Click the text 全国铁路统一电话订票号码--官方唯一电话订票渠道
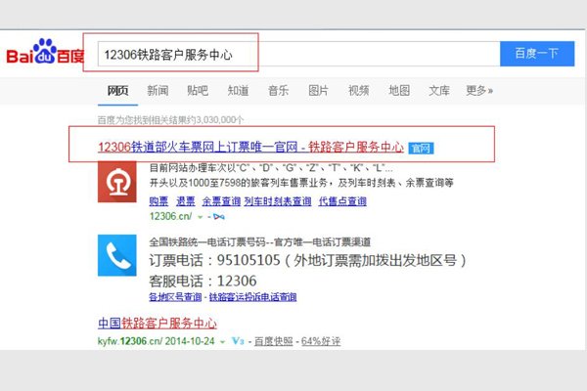This screenshot has width=587, height=391. point(260,242)
